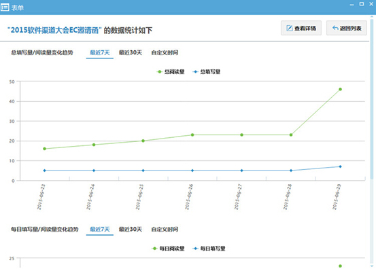Maximize the 表单 window
The width and height of the screenshot is (376, 269).
pos(362,4)
